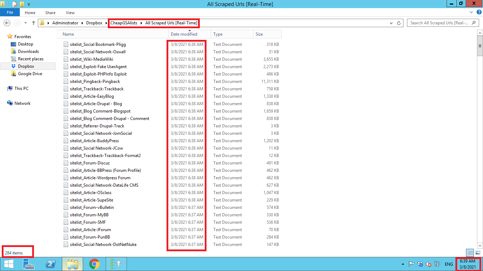Viewport: 483px width, 271px height.
Task: Click scroll up arrow of file list
Action: [x=480, y=33]
